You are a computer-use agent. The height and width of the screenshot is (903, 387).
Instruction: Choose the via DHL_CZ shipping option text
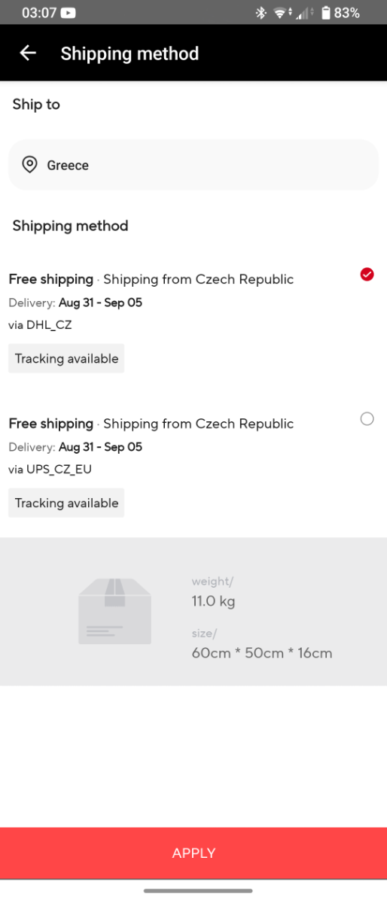40,325
